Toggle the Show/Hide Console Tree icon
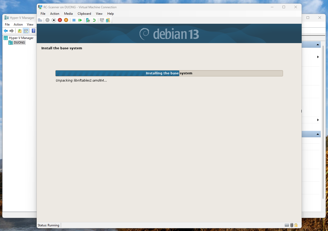Screen dimensions: 328x231 (26, 31)
